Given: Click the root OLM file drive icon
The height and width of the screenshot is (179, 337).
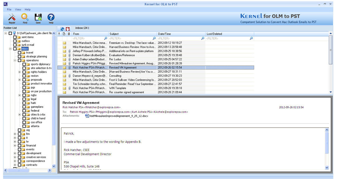Looking at the screenshot, I should tap(14, 33).
